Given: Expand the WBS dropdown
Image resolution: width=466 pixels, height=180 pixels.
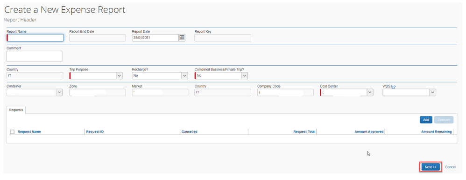Looking at the screenshot, I should pyautogui.click(x=432, y=93).
